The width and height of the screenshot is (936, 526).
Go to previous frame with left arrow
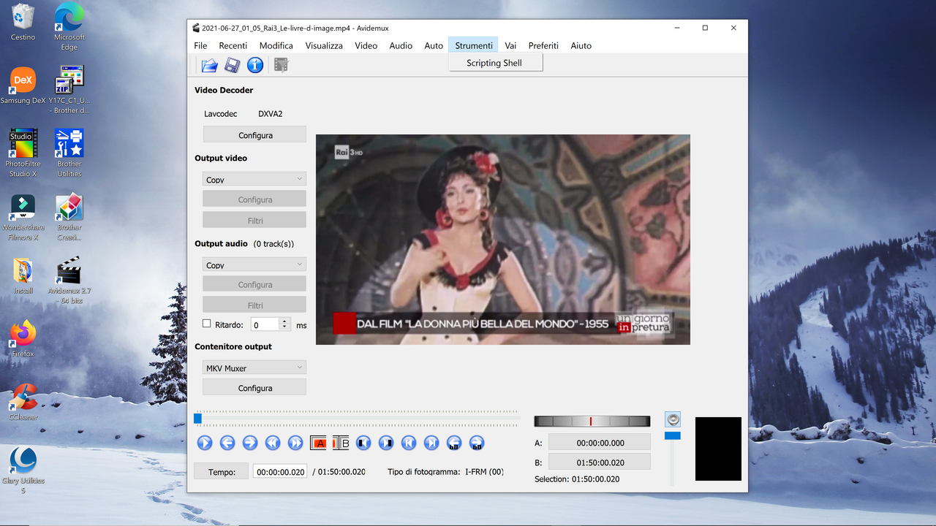pyautogui.click(x=227, y=443)
